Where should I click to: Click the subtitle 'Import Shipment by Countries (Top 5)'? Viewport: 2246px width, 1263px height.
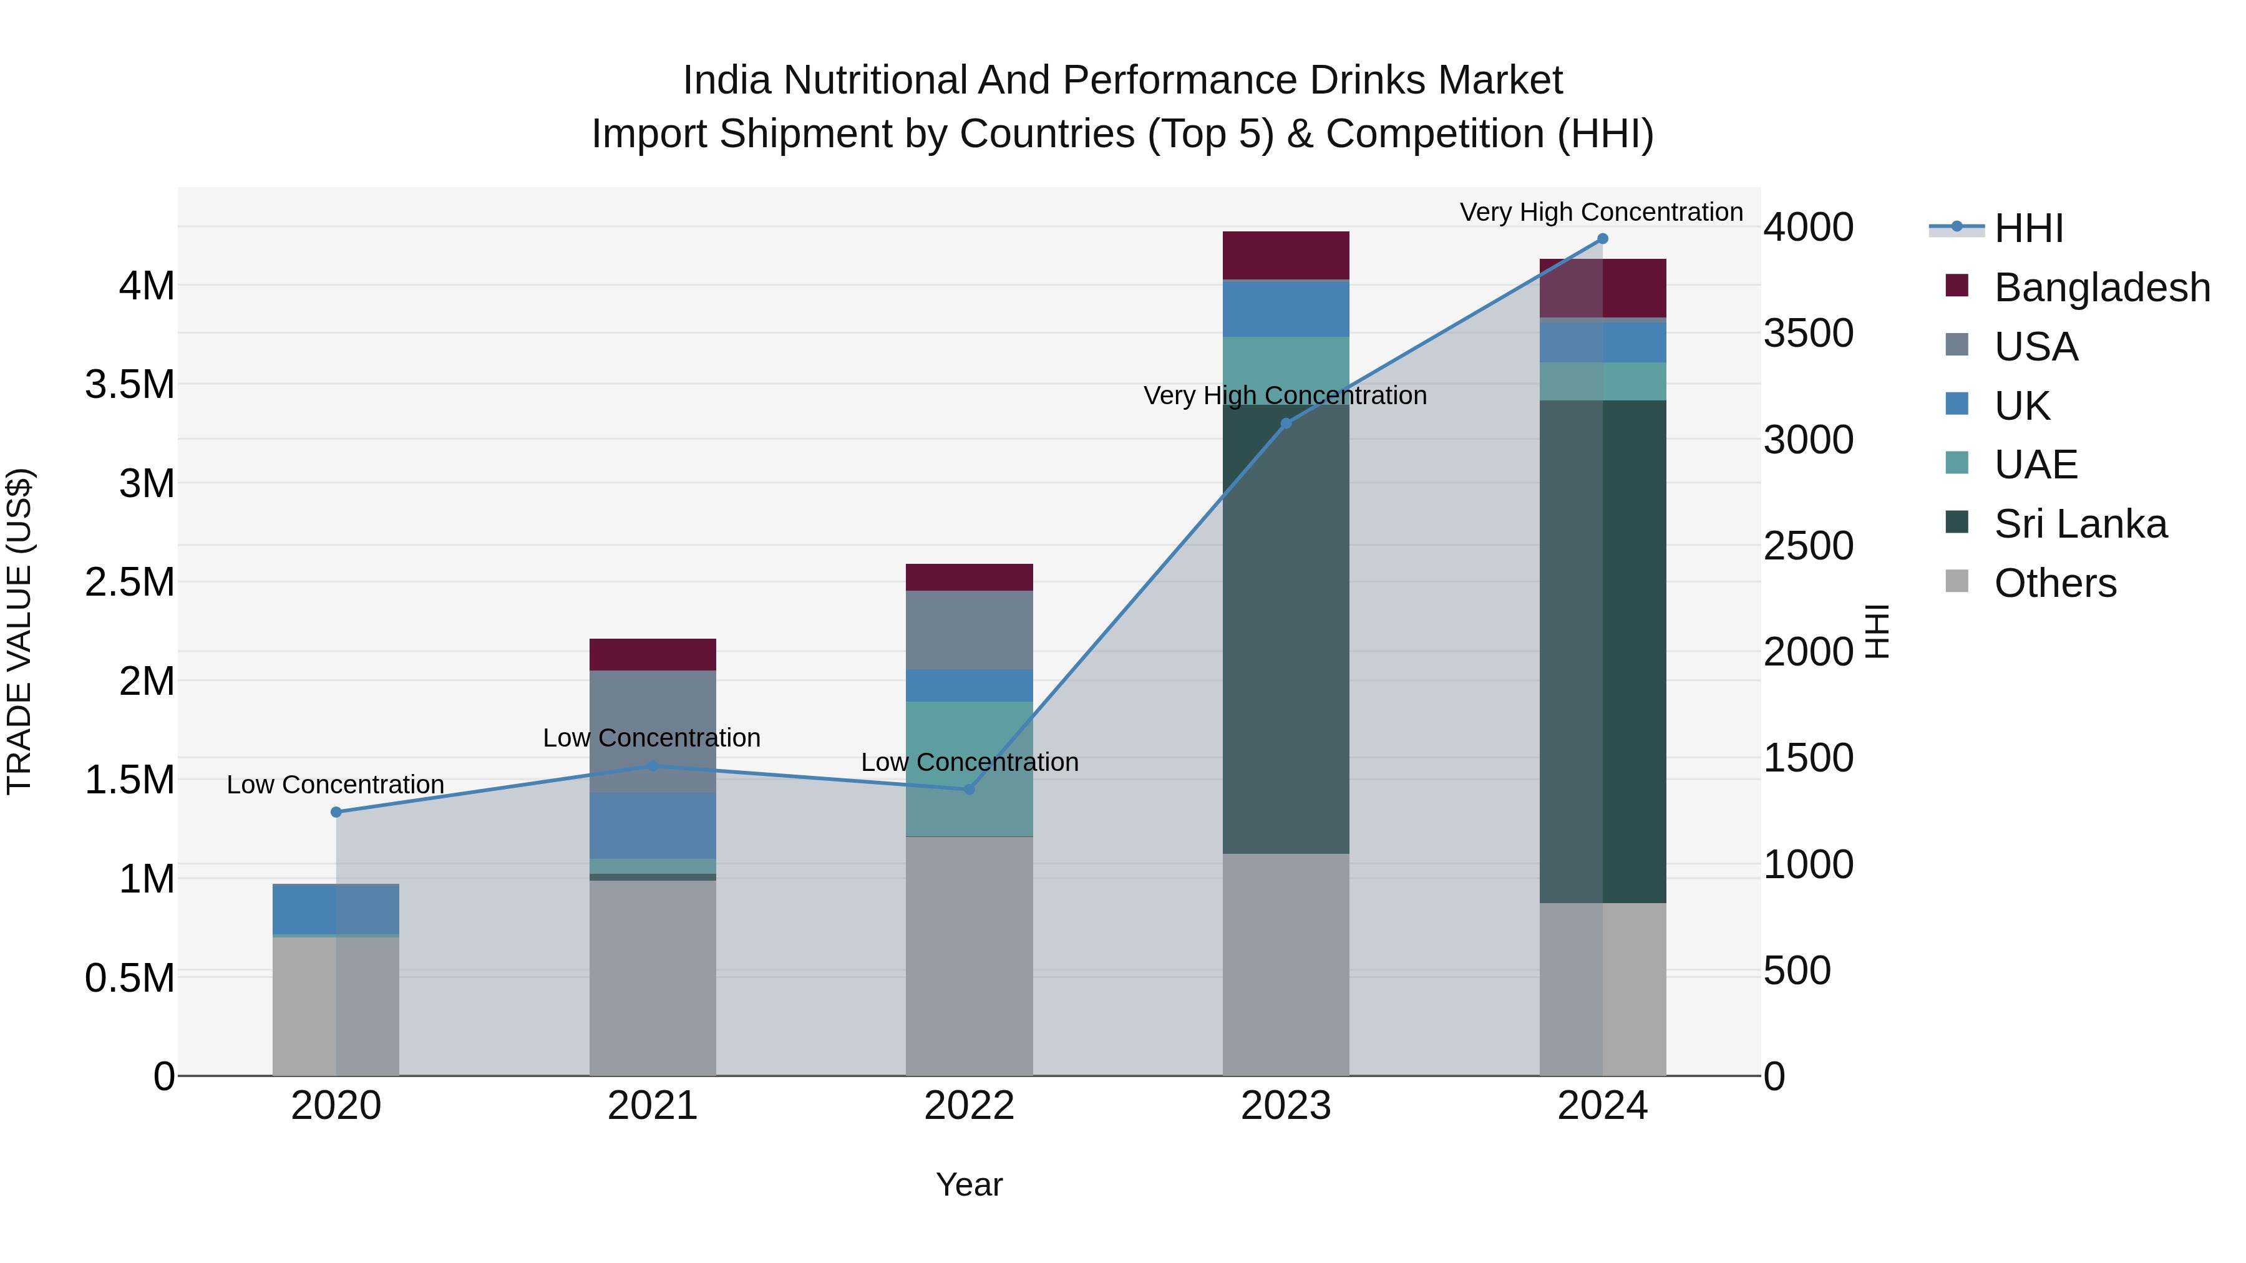[x=931, y=134]
